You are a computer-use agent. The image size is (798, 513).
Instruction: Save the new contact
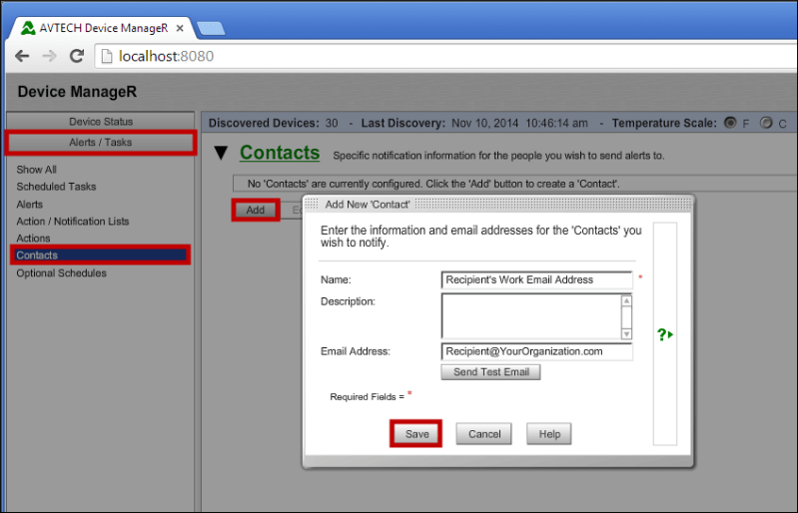point(416,434)
